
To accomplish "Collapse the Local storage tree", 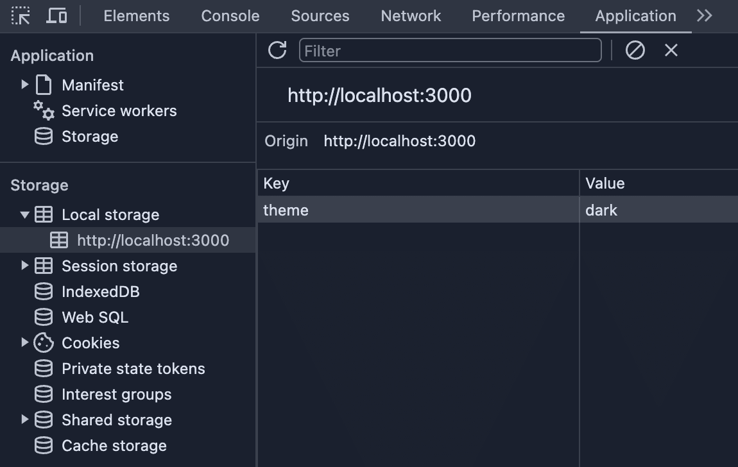I will 25,214.
